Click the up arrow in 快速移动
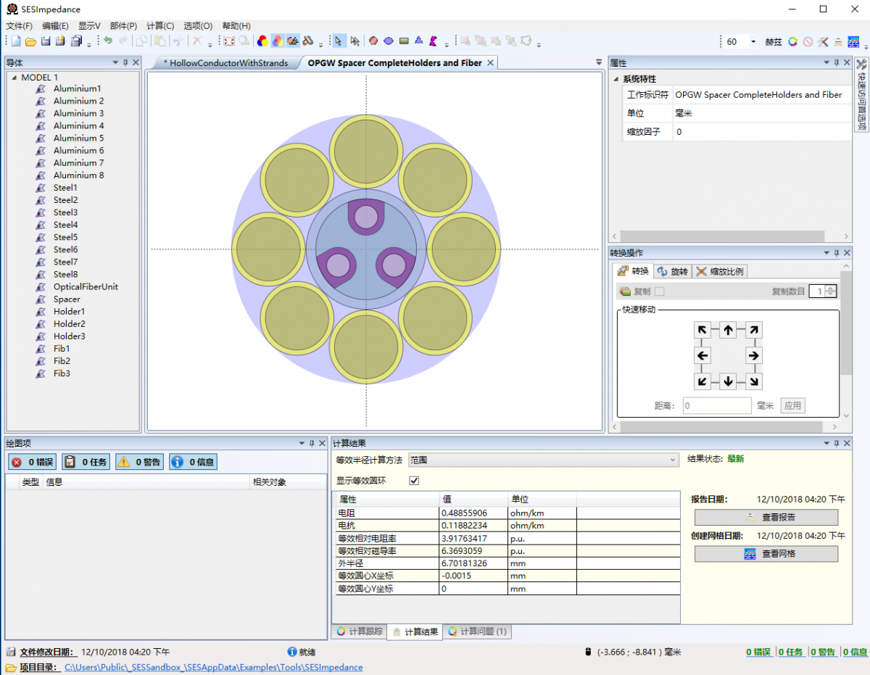Screen dimensions: 870x675 pos(728,331)
